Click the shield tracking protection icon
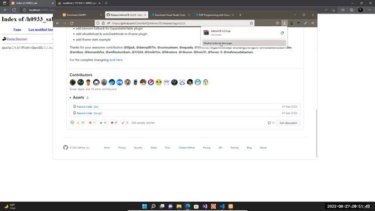375x211 pixels. [98, 23]
